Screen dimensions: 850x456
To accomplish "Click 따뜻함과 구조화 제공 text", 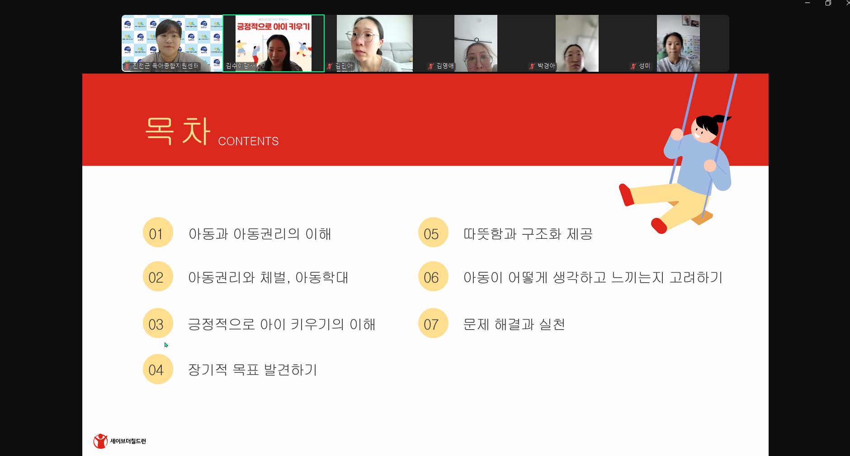I will tap(528, 234).
